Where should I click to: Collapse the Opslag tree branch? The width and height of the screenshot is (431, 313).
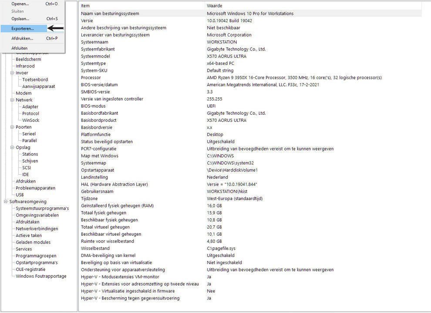(13, 147)
